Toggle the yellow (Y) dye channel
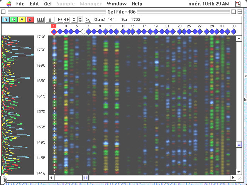This screenshot has width=247, height=185. click(x=22, y=20)
